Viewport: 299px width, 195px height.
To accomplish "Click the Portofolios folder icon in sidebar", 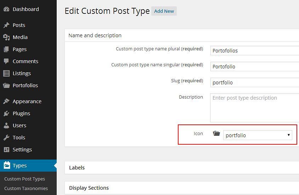I will pos(6,85).
